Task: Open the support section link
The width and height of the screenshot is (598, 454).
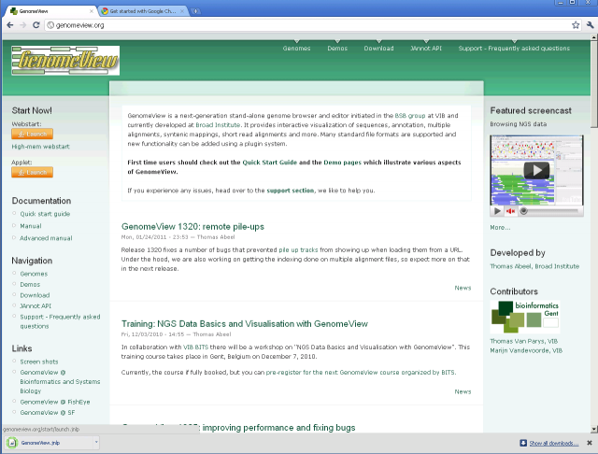Action: [291, 191]
